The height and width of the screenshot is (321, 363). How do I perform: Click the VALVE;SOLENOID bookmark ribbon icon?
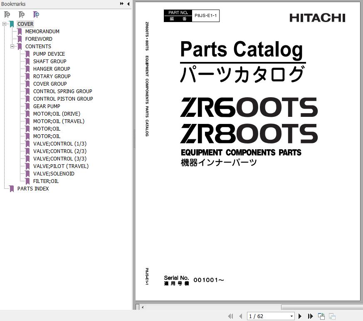coord(27,174)
